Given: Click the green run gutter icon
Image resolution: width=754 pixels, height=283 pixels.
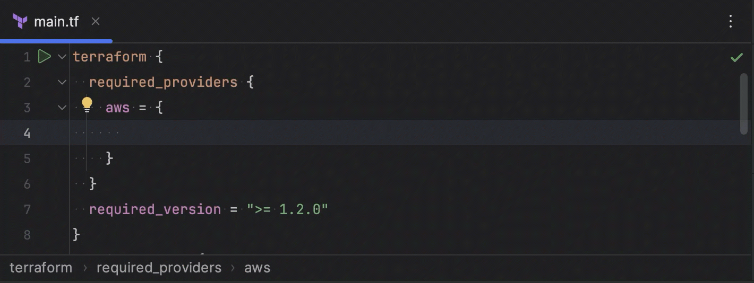Looking at the screenshot, I should [44, 56].
